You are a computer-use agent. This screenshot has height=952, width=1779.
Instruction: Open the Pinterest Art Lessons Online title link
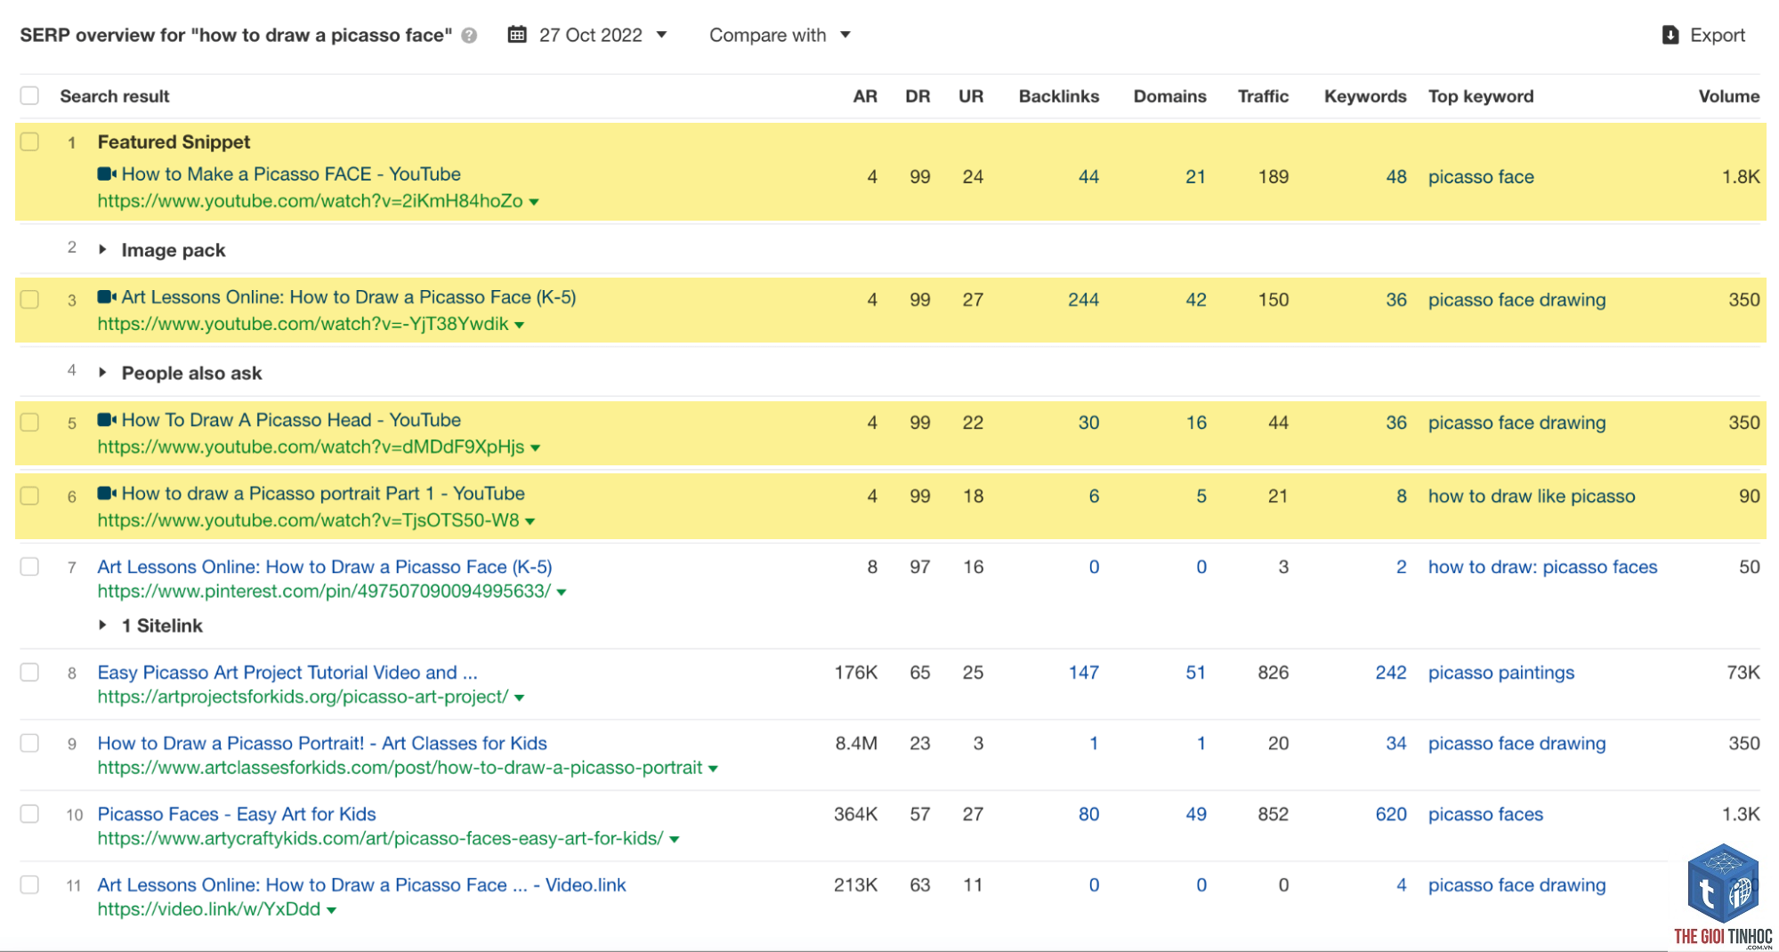(x=325, y=567)
